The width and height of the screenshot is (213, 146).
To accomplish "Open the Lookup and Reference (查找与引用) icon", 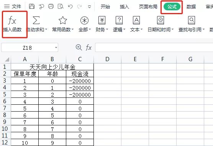I will (x=192, y=20).
